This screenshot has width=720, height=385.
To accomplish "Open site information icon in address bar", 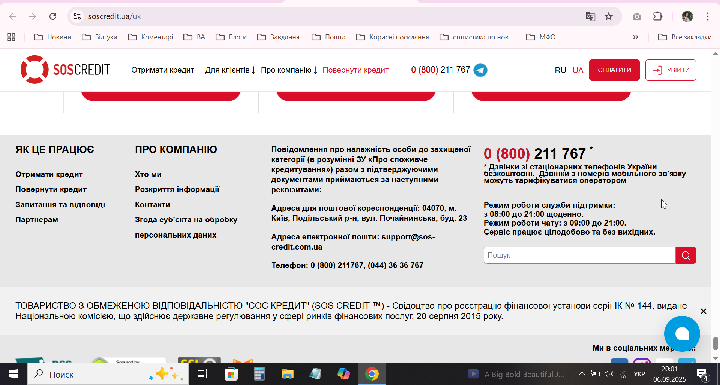I will (77, 16).
